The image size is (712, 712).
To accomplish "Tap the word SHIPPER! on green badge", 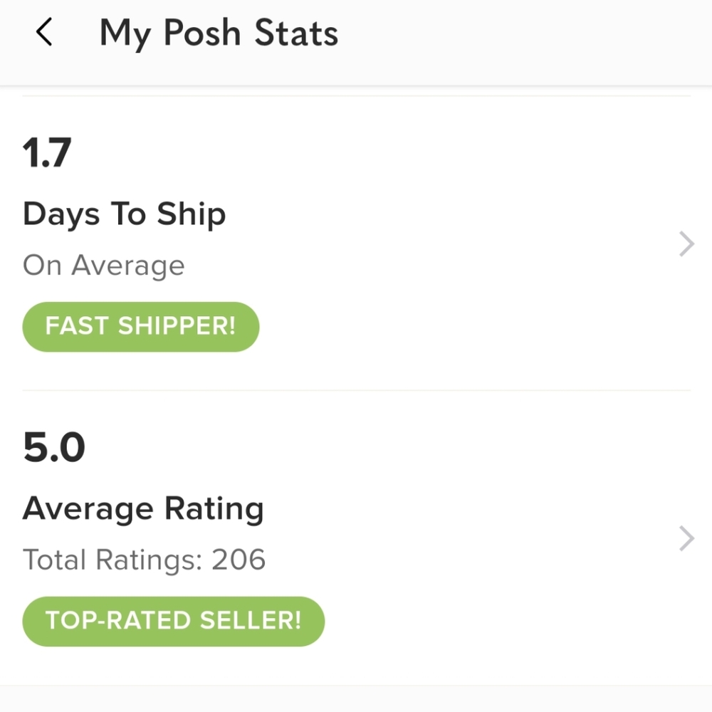I will [177, 326].
